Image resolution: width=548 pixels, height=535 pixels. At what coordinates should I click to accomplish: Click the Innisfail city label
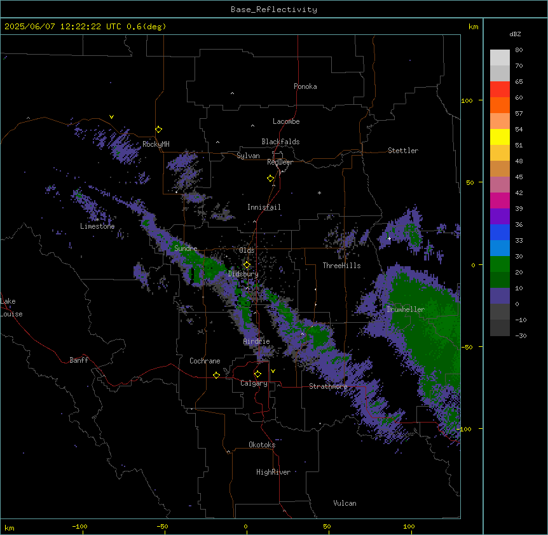[264, 207]
